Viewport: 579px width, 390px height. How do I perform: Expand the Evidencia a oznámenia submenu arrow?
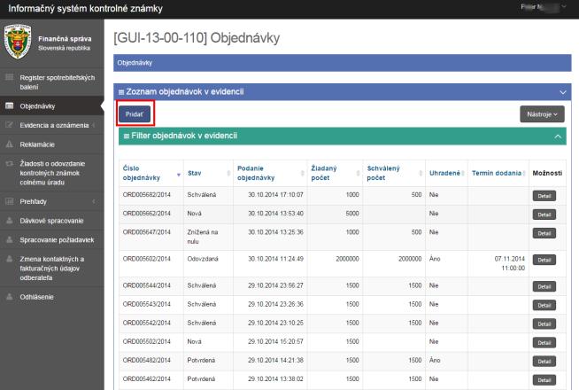[94, 125]
